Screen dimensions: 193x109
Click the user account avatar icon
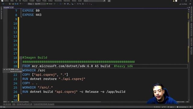pos(176,1)
